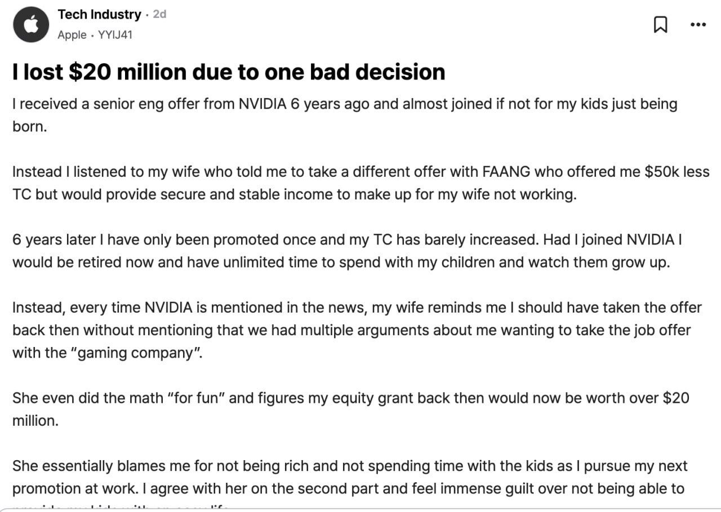Image resolution: width=721 pixels, height=512 pixels.
Task: Open the "I lost $20 million" post title
Action: (229, 72)
